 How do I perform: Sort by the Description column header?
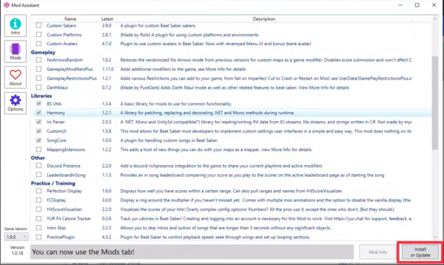[264, 19]
